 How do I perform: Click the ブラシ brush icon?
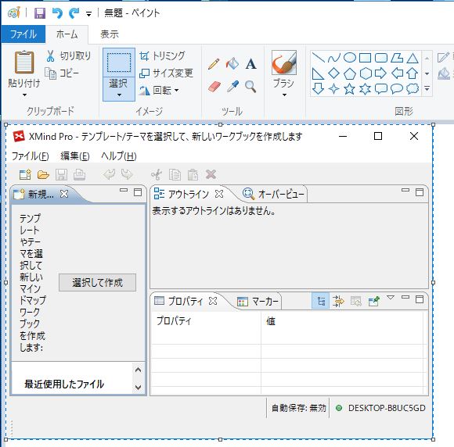coord(284,63)
